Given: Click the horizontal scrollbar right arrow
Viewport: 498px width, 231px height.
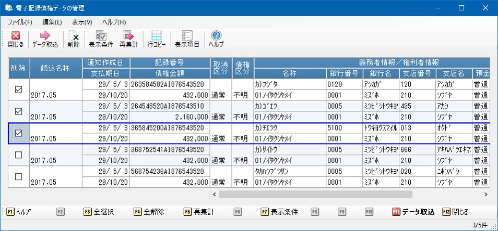Looking at the screenshot, I should 485,194.
